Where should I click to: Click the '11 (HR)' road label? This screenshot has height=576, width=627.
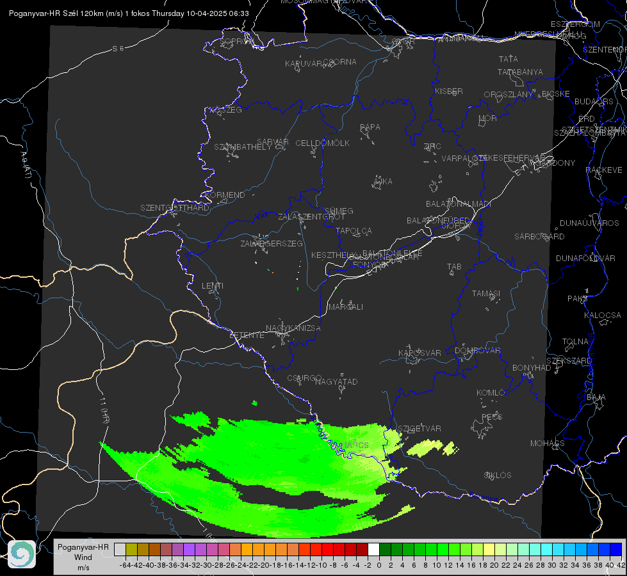pos(105,410)
